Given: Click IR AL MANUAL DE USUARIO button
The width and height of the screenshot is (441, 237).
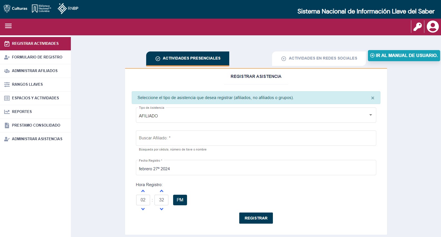Looking at the screenshot, I should tap(404, 56).
